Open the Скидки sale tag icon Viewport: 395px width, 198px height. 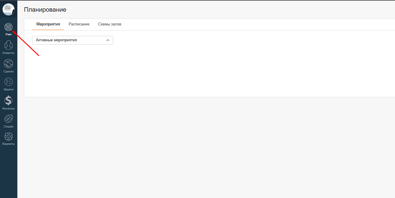[8, 119]
